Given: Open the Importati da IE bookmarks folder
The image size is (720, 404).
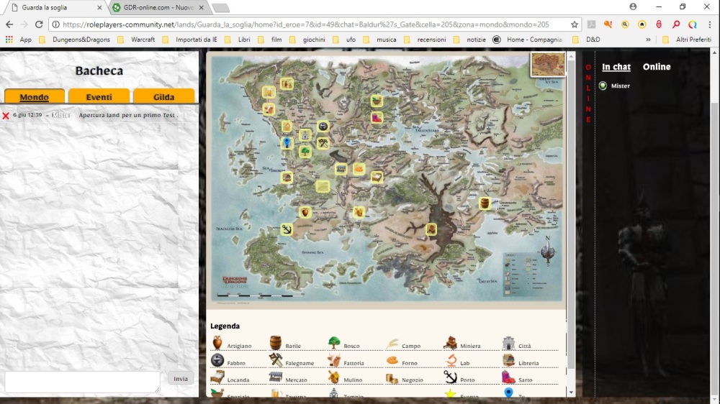Looking at the screenshot, I should pyautogui.click(x=189, y=40).
